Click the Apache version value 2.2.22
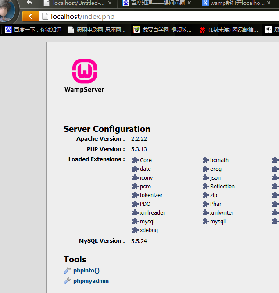 [139, 139]
